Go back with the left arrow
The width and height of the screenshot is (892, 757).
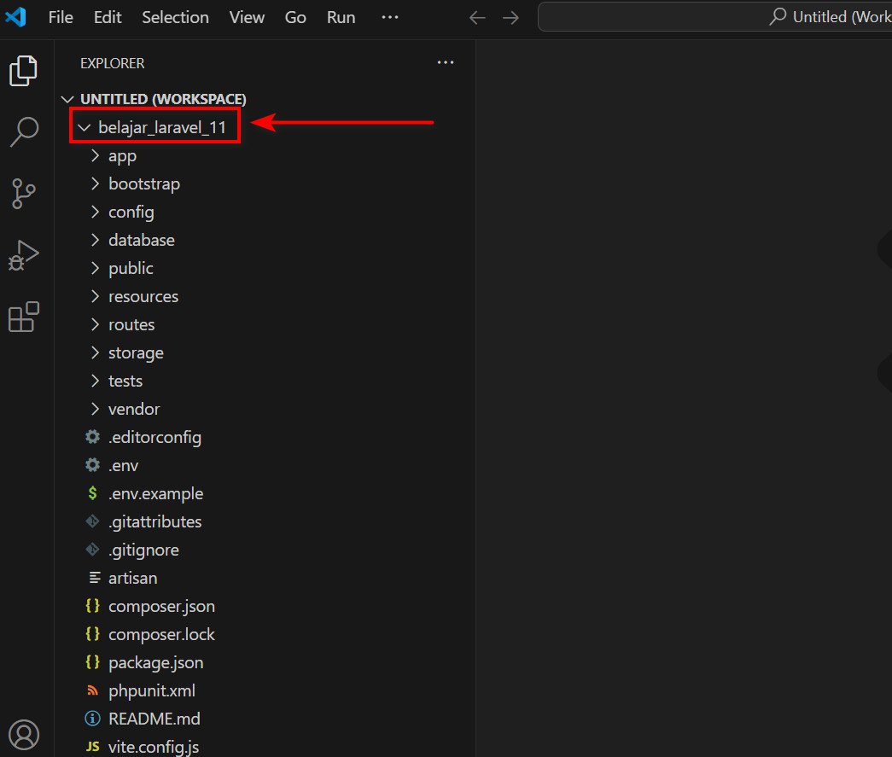pos(477,18)
